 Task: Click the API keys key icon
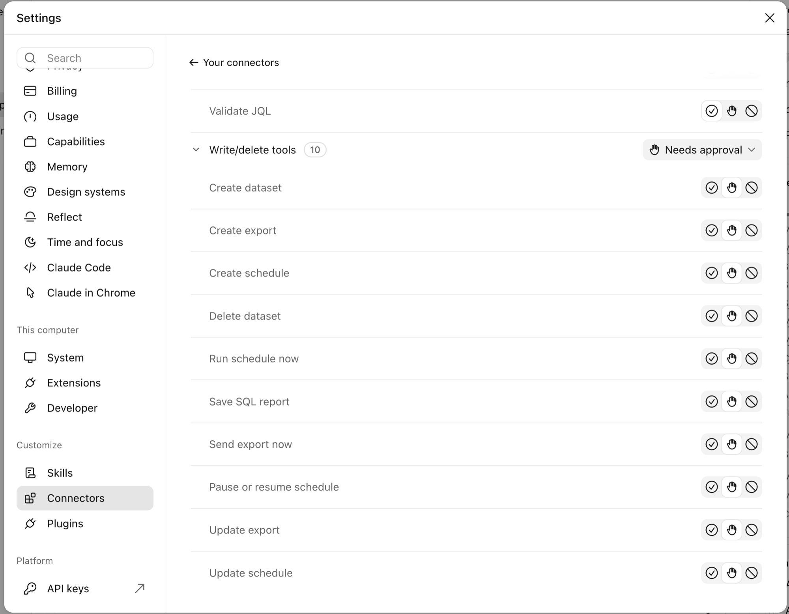[30, 588]
